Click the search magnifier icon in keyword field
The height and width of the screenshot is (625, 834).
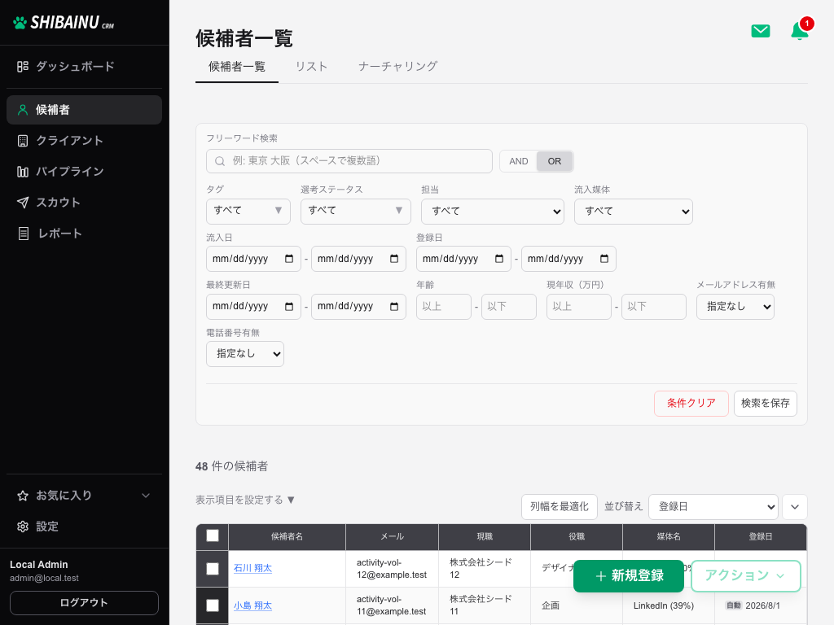(220, 161)
